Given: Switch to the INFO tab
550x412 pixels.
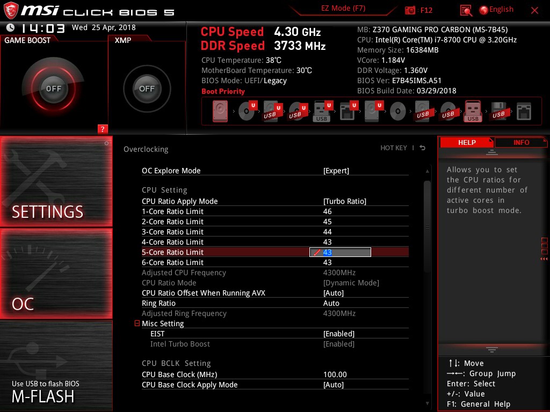Looking at the screenshot, I should 521,142.
